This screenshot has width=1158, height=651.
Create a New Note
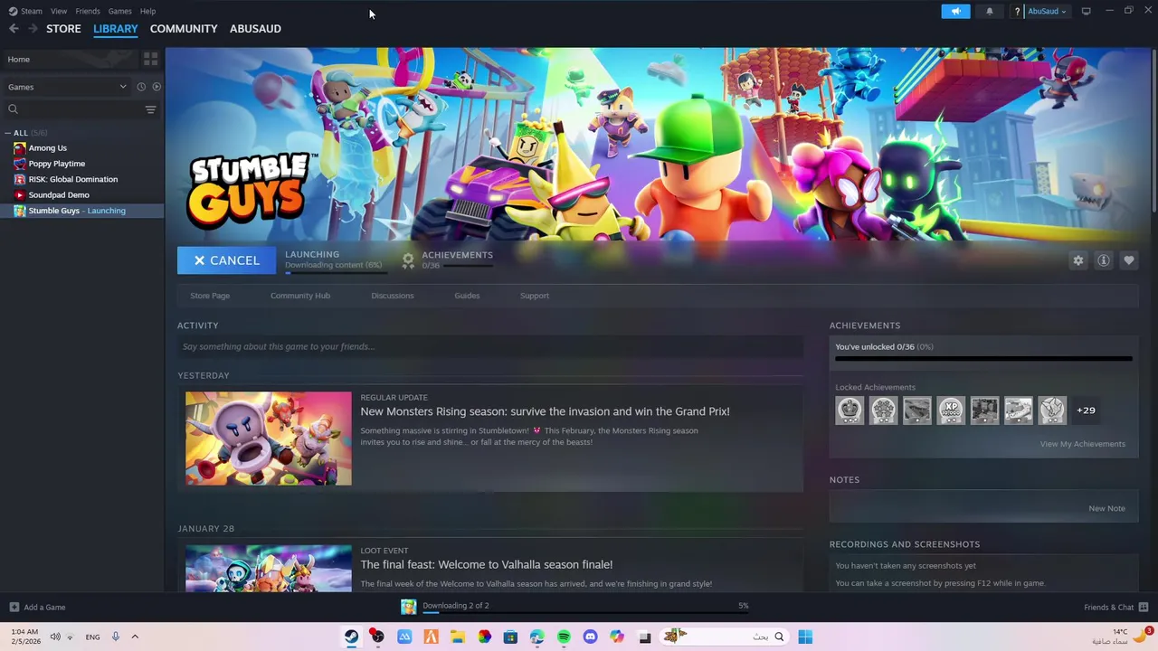(x=1106, y=508)
